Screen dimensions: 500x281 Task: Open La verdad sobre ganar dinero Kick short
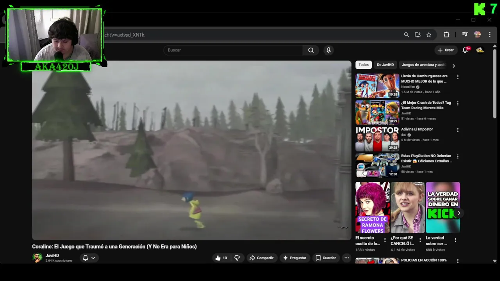click(443, 207)
